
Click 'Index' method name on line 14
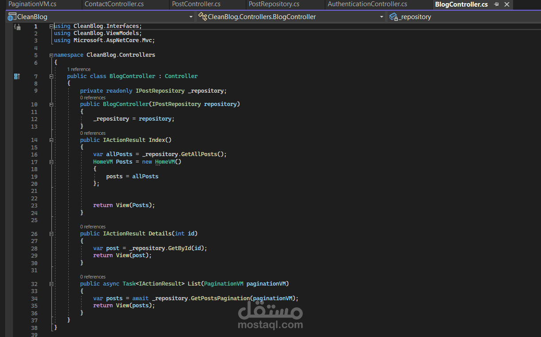pyautogui.click(x=157, y=140)
